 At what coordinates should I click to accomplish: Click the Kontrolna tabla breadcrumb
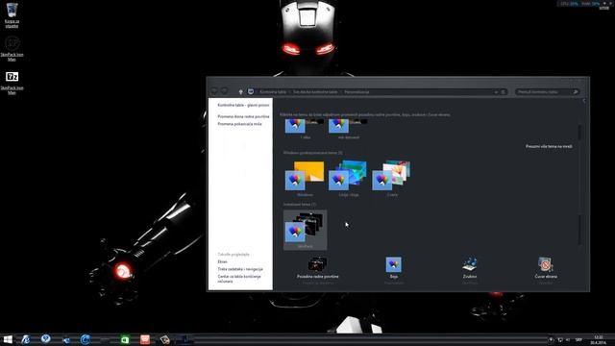point(273,92)
